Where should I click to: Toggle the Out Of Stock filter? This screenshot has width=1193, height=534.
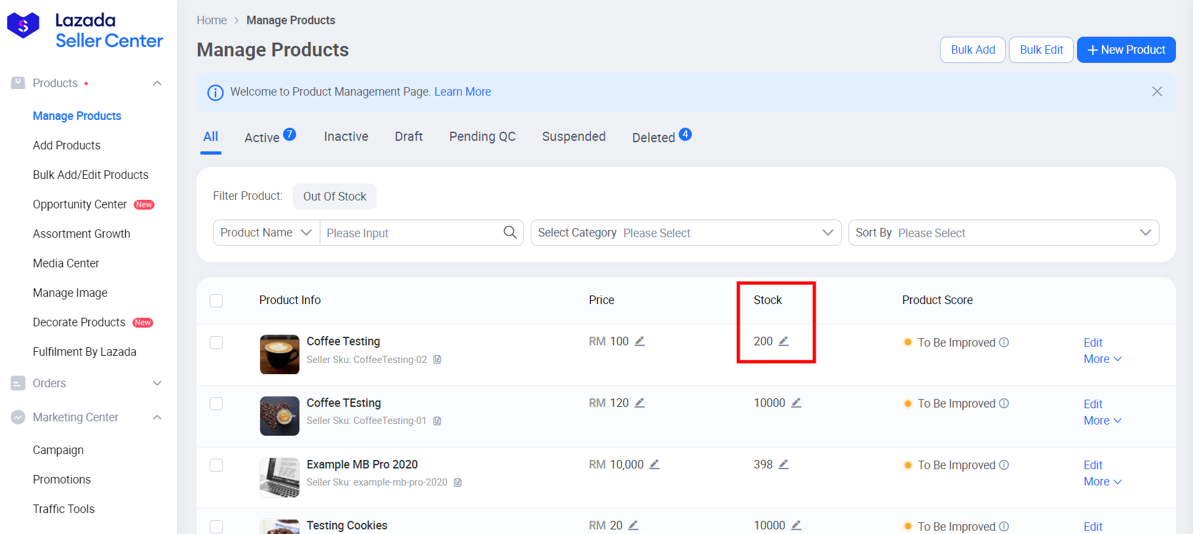(x=335, y=197)
